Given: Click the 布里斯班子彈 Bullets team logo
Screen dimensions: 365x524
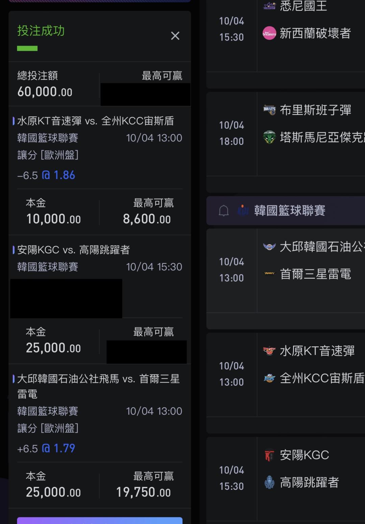Looking at the screenshot, I should coord(269,110).
